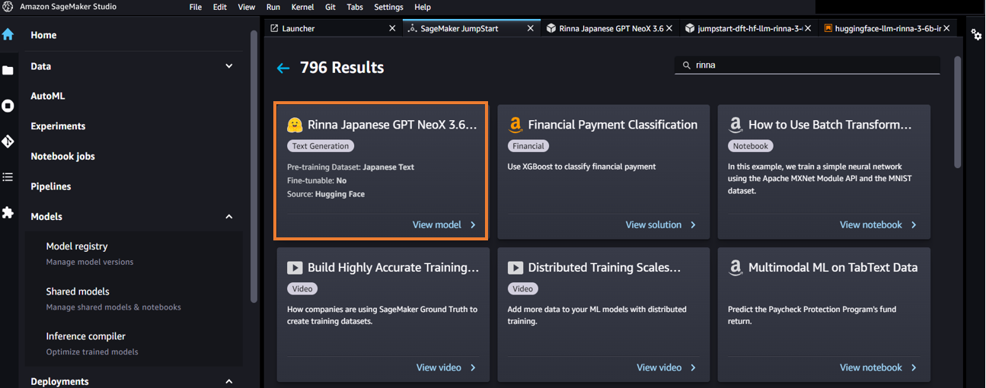Click View video on Build Highly Accurate Training
The image size is (986, 388).
(439, 368)
